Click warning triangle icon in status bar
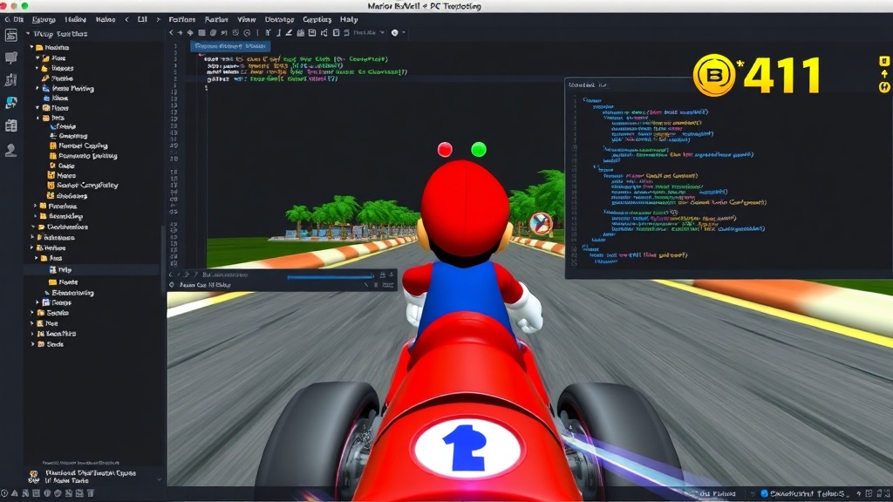The image size is (893, 502). point(15,493)
